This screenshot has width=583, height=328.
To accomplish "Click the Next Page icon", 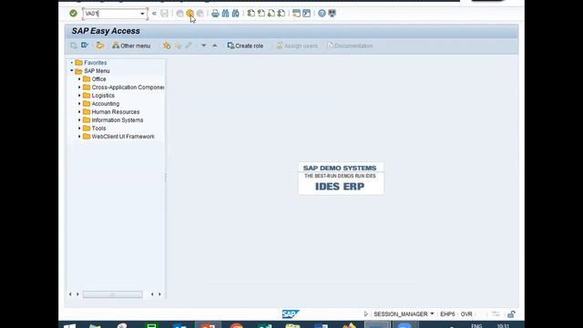I will coord(271,14).
